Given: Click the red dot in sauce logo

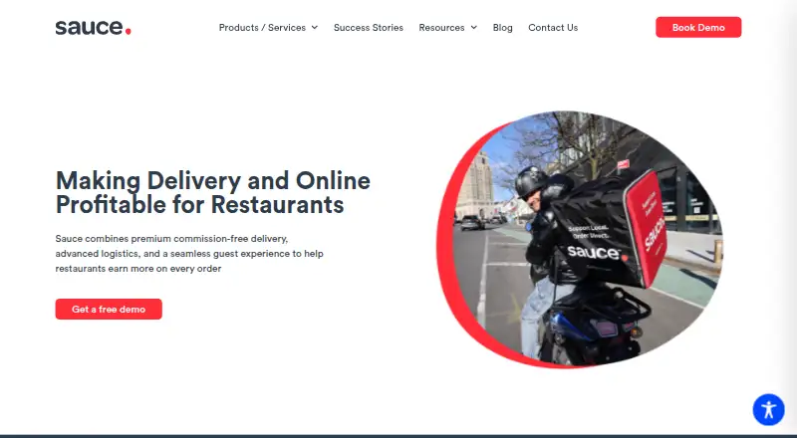Looking at the screenshot, I should click(x=129, y=32).
